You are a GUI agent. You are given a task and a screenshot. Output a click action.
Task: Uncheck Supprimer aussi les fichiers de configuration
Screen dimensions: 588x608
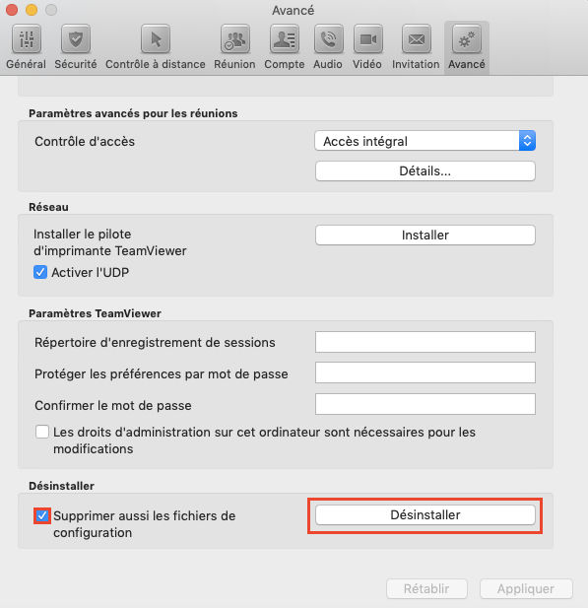coord(42,515)
